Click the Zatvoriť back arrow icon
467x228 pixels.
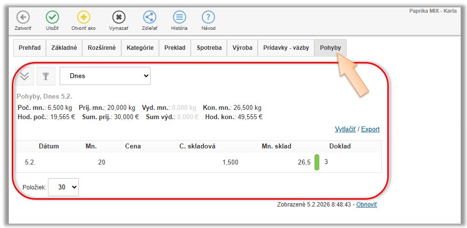click(x=23, y=18)
